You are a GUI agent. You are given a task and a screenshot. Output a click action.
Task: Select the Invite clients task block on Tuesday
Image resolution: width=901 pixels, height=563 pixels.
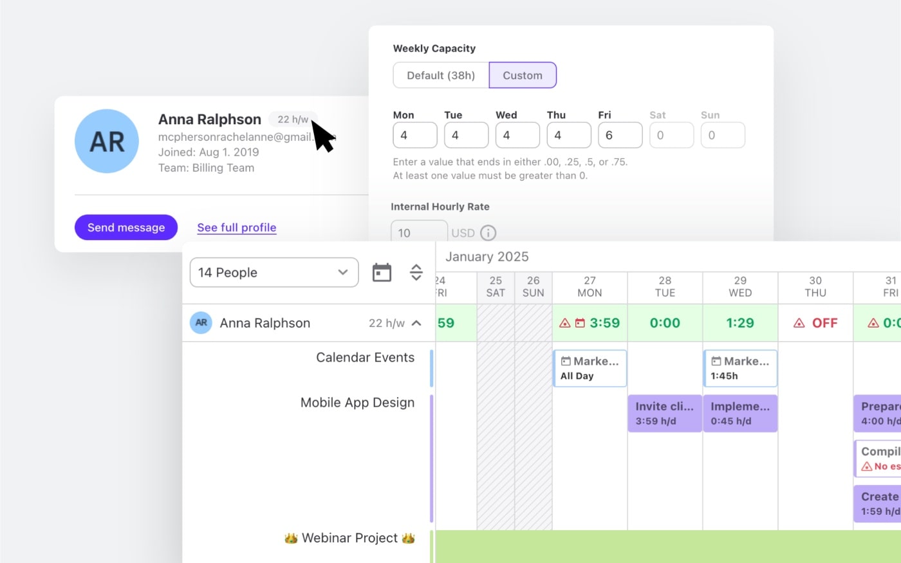click(x=664, y=413)
